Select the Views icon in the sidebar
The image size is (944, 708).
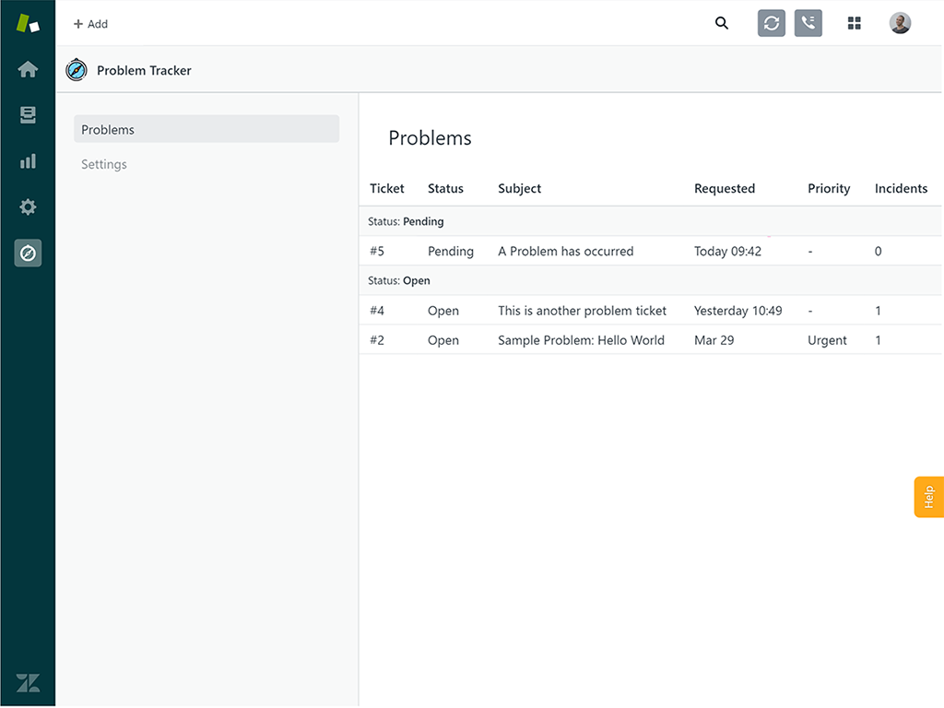(28, 114)
